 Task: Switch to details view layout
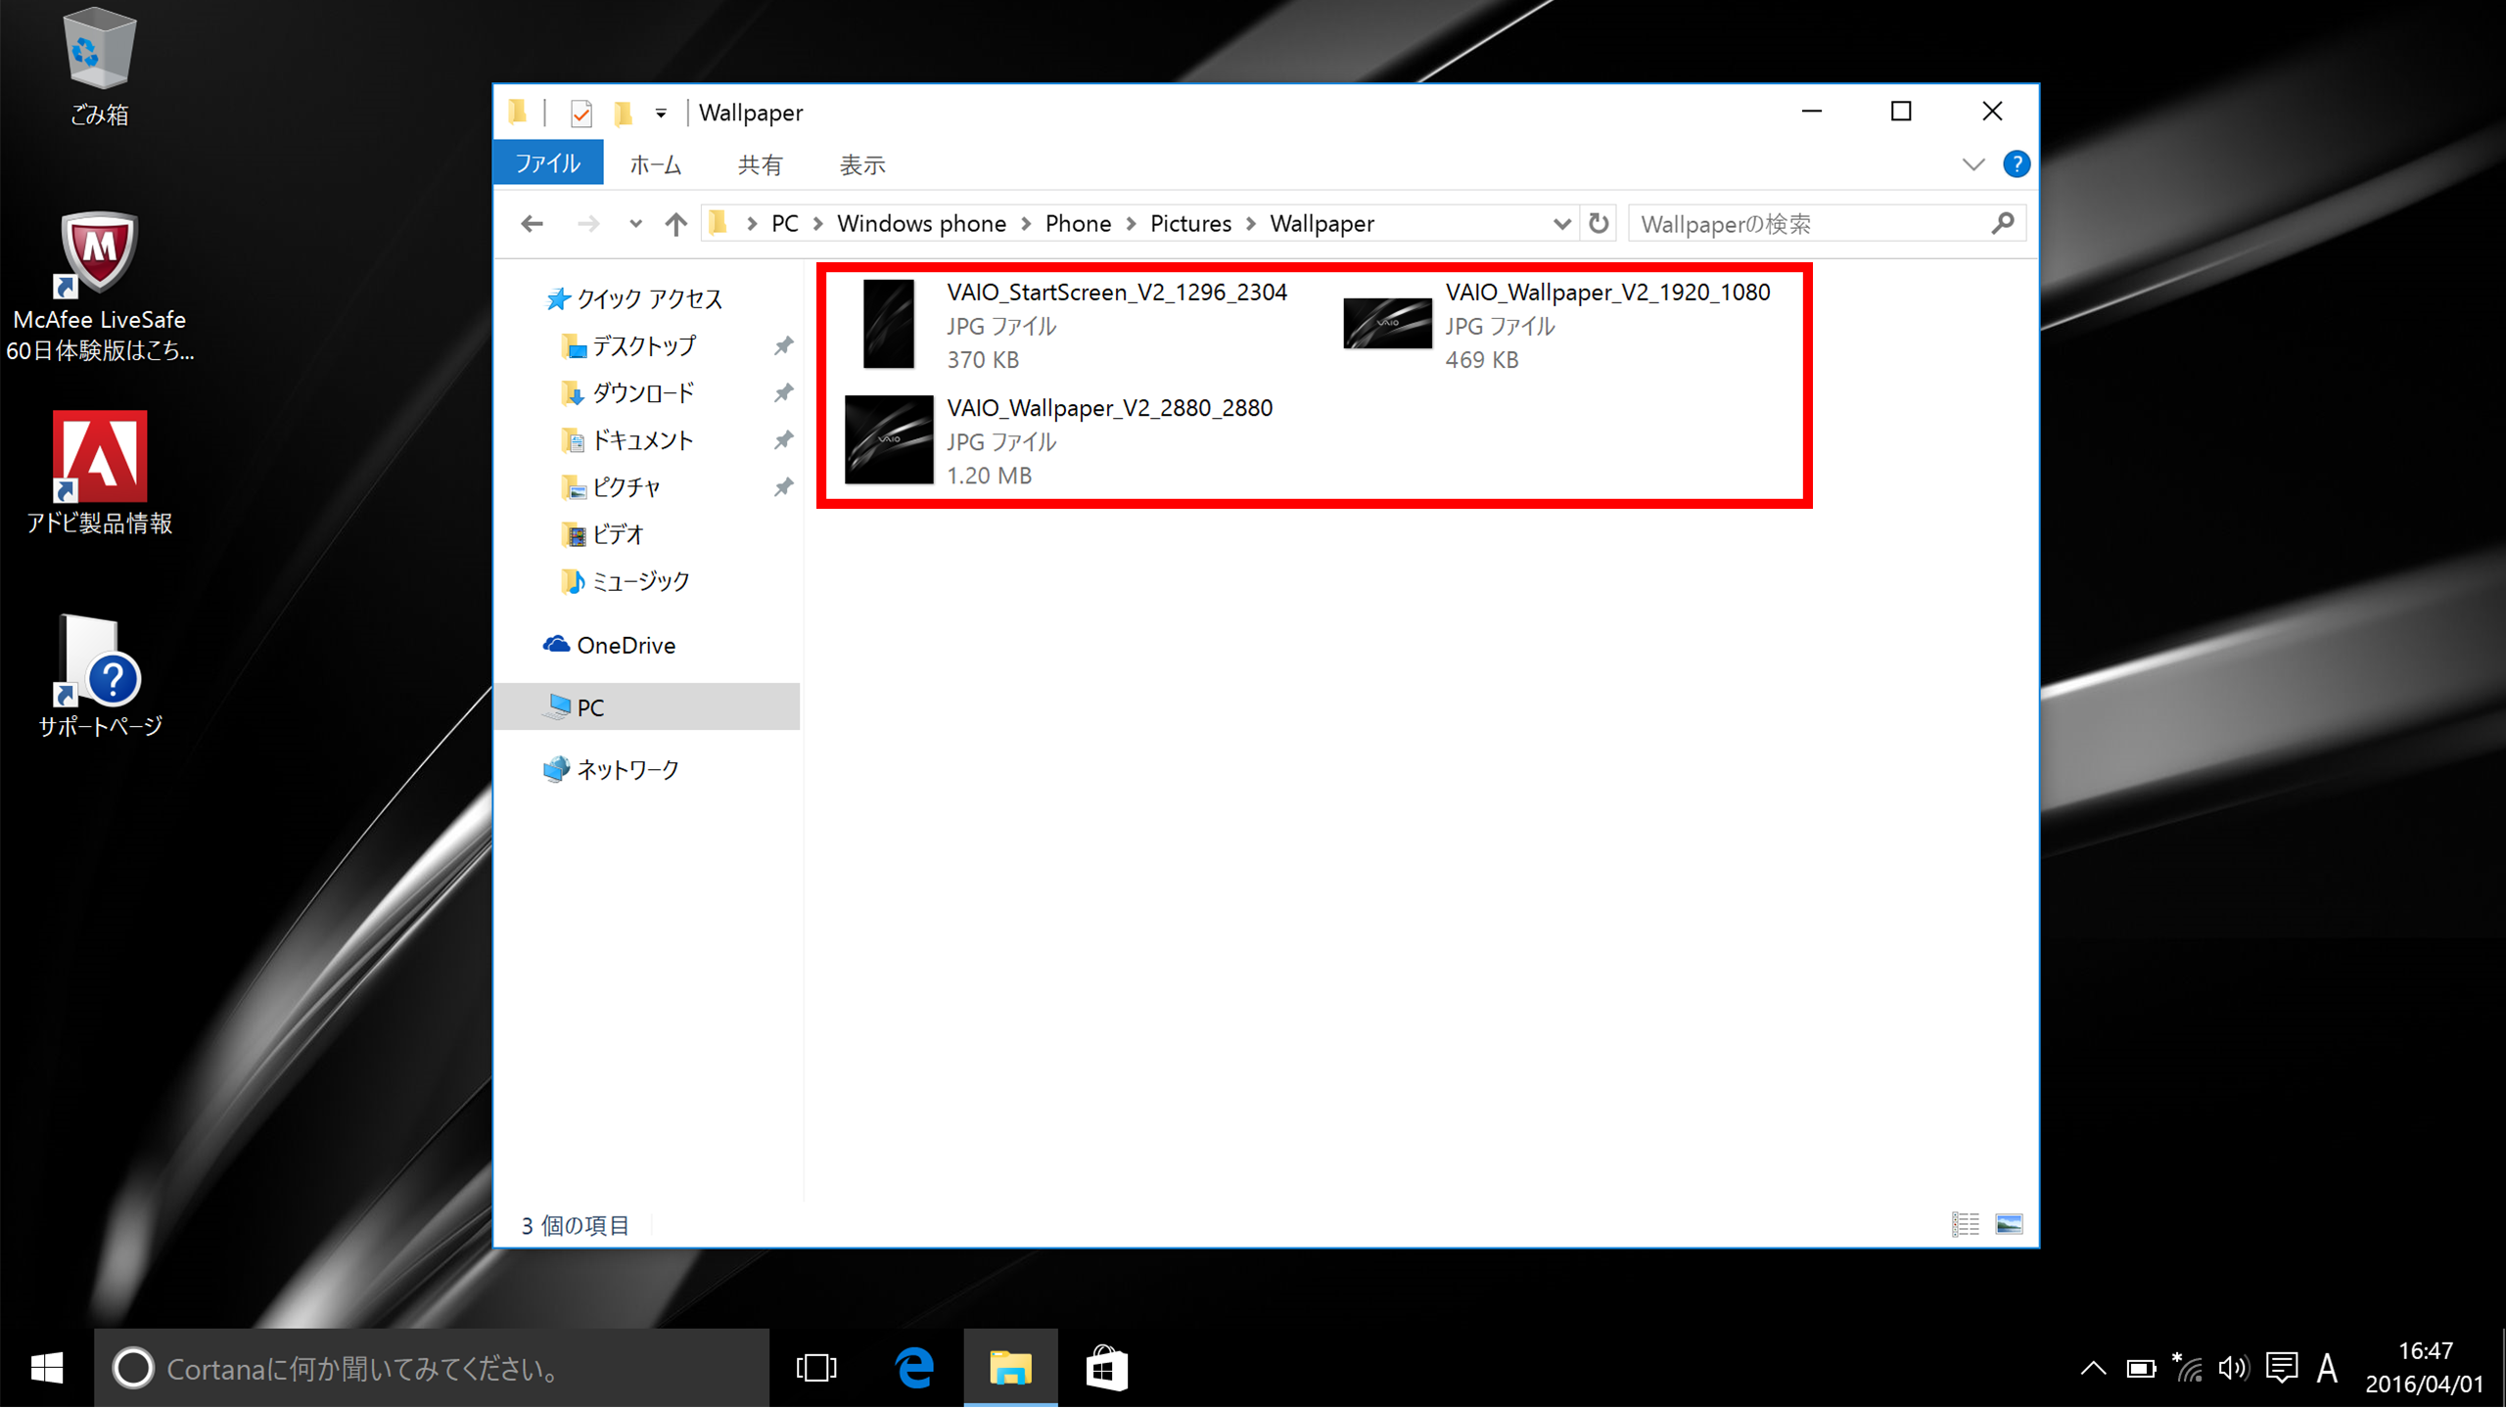(x=1965, y=1224)
